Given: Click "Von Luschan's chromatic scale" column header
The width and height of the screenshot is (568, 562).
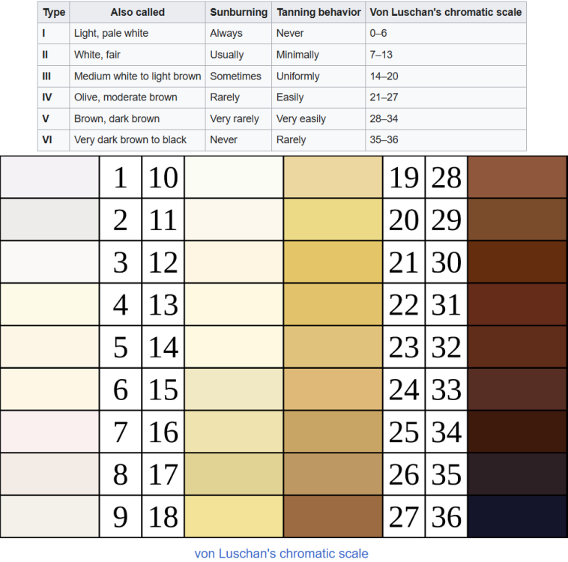Looking at the screenshot, I should (446, 12).
